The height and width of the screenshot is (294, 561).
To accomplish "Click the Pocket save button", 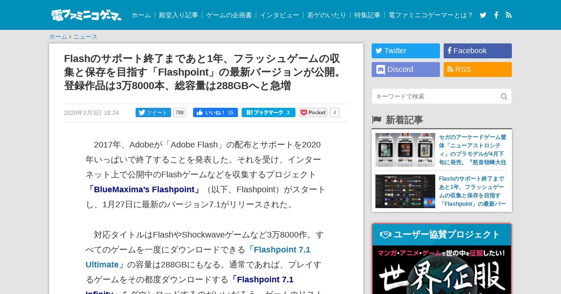I will click(x=313, y=112).
